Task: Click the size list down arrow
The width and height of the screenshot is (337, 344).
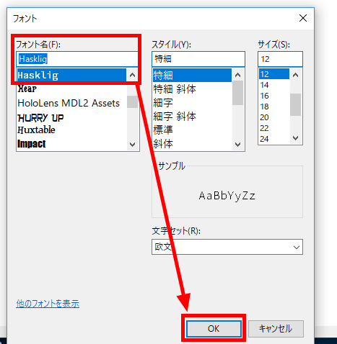Action: [x=295, y=138]
